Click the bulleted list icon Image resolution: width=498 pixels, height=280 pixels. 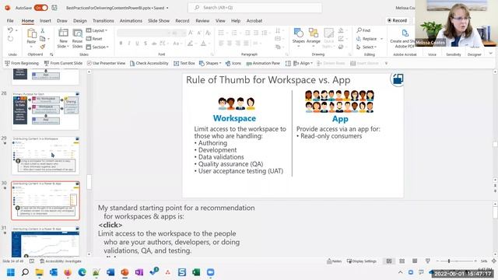[x=221, y=33]
